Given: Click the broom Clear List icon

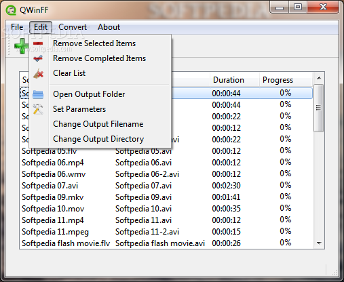Looking at the screenshot, I should point(38,73).
